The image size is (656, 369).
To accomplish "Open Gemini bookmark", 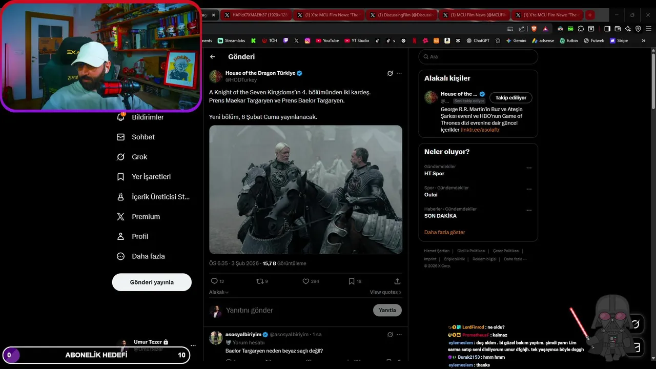I will click(x=516, y=40).
